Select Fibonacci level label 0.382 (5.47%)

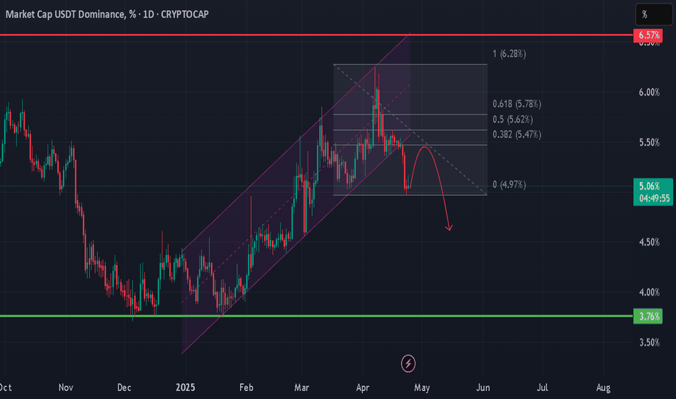tap(516, 135)
